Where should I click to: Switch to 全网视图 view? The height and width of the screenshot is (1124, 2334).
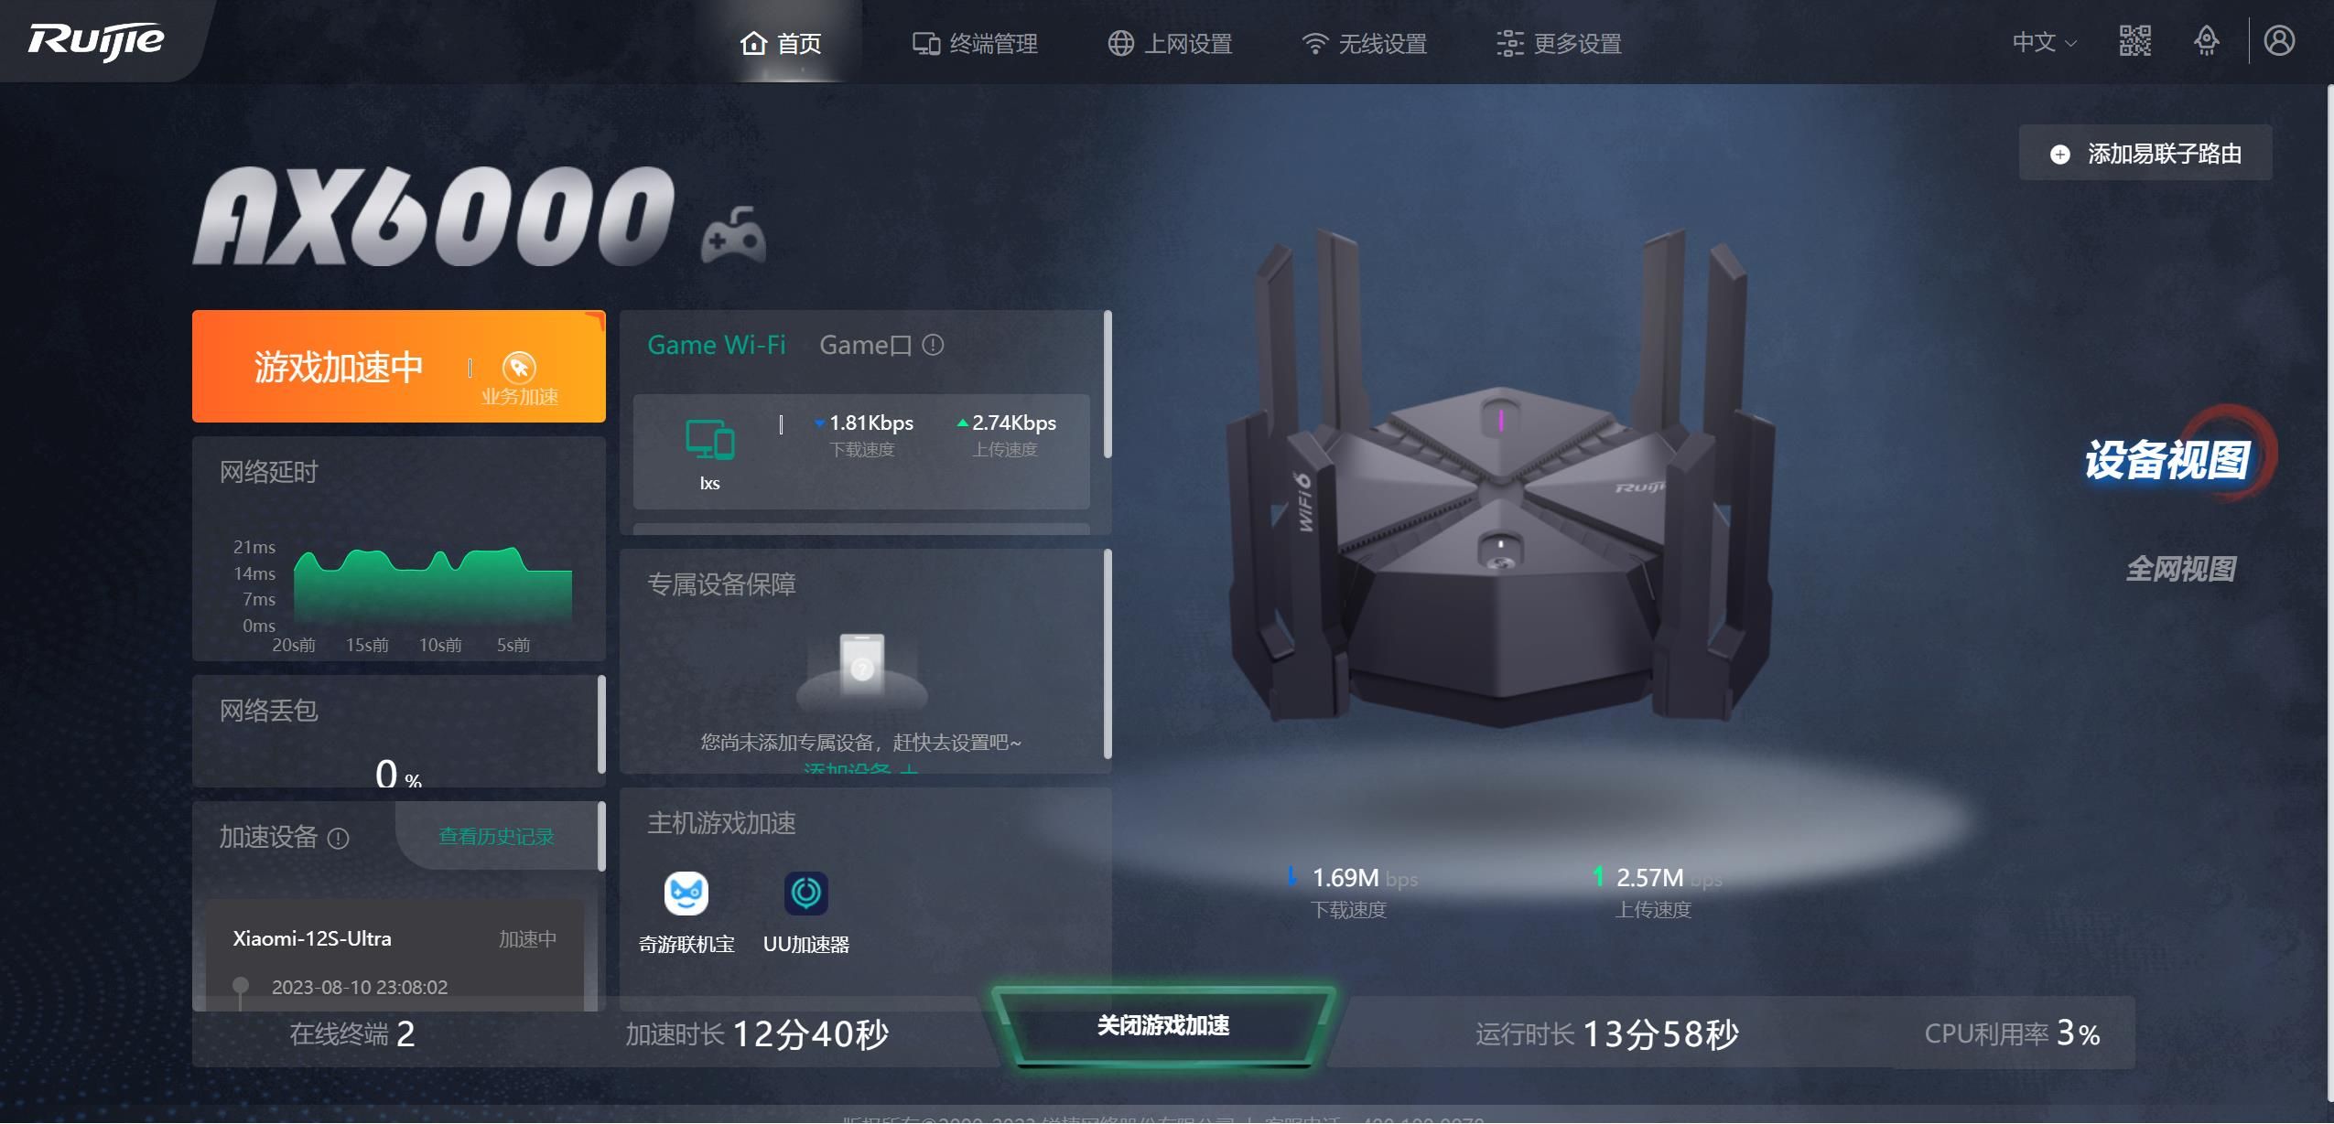click(2179, 570)
